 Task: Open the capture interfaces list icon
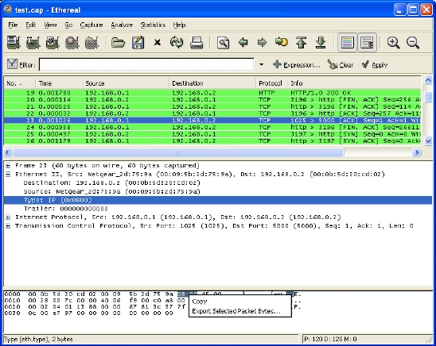point(14,42)
